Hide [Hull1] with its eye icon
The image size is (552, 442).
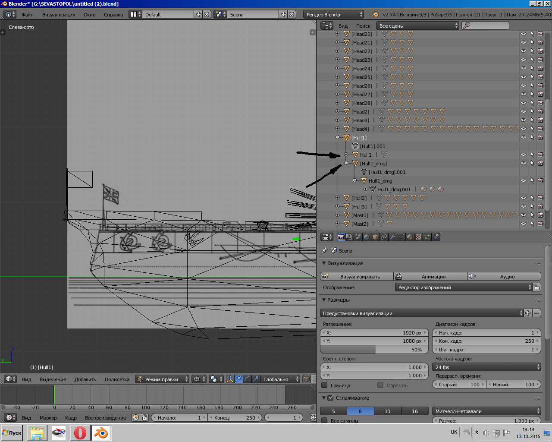(x=523, y=137)
